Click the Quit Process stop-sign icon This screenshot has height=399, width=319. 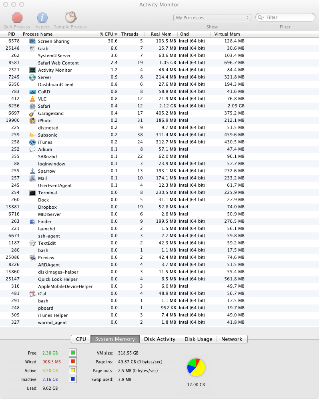[x=17, y=18]
